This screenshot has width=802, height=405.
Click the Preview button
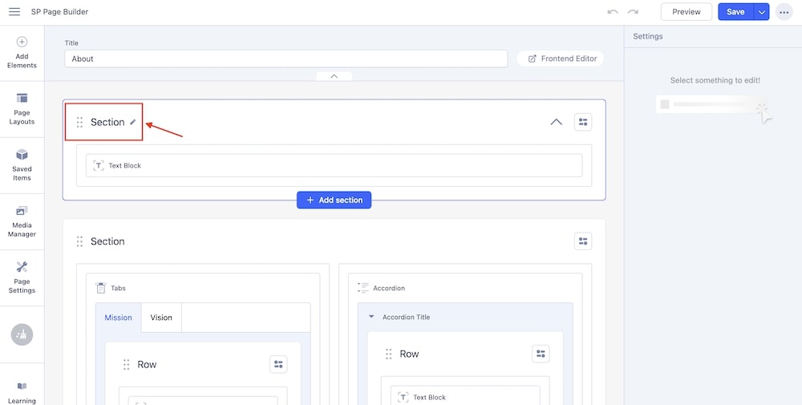686,12
